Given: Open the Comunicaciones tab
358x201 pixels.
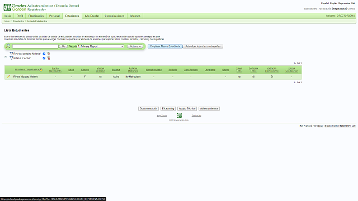Looking at the screenshot, I should click(x=114, y=16).
